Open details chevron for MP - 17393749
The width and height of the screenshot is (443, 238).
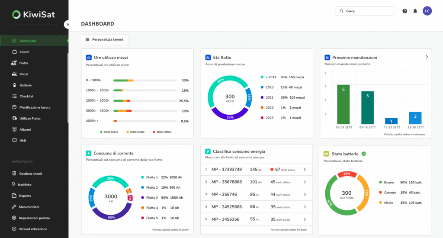305,170
